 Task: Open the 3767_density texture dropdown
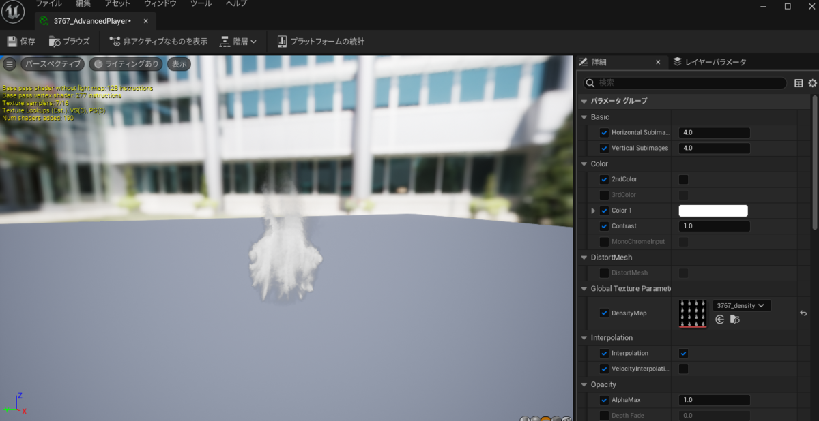point(742,306)
